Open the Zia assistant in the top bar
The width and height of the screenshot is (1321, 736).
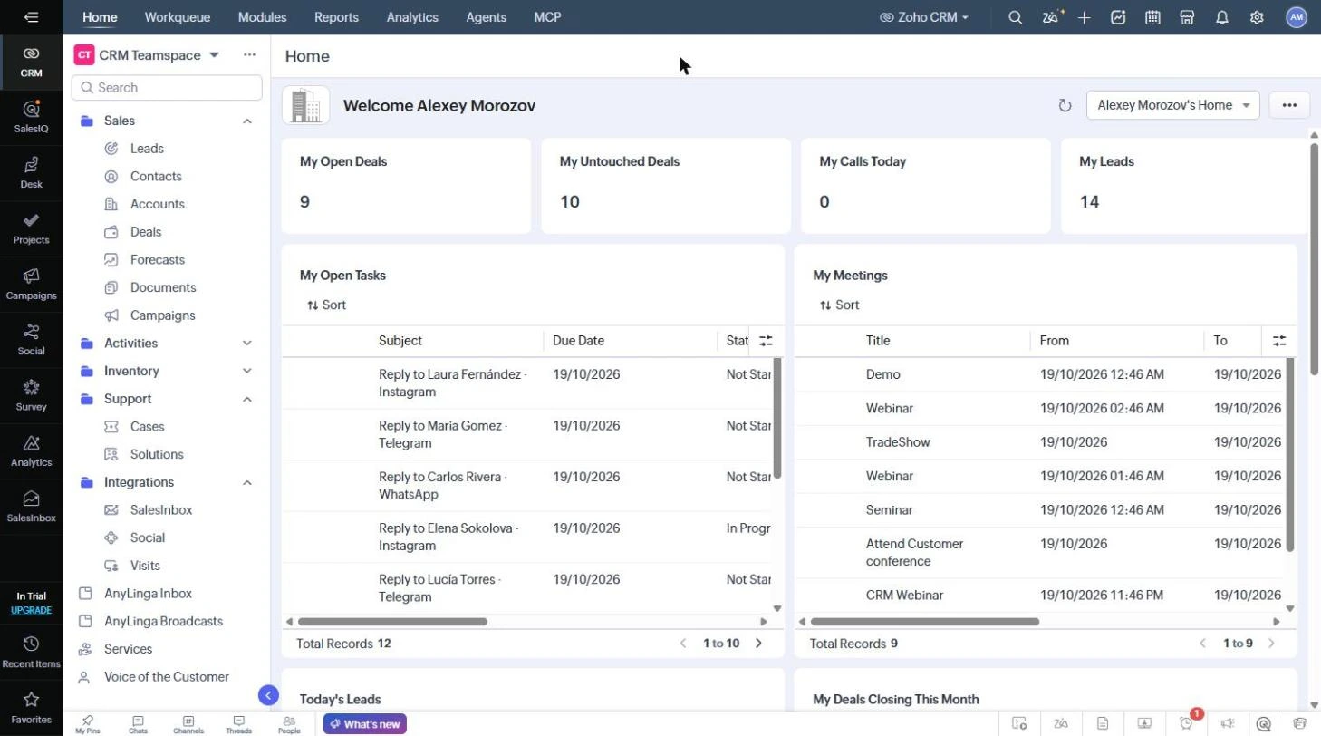click(x=1051, y=17)
